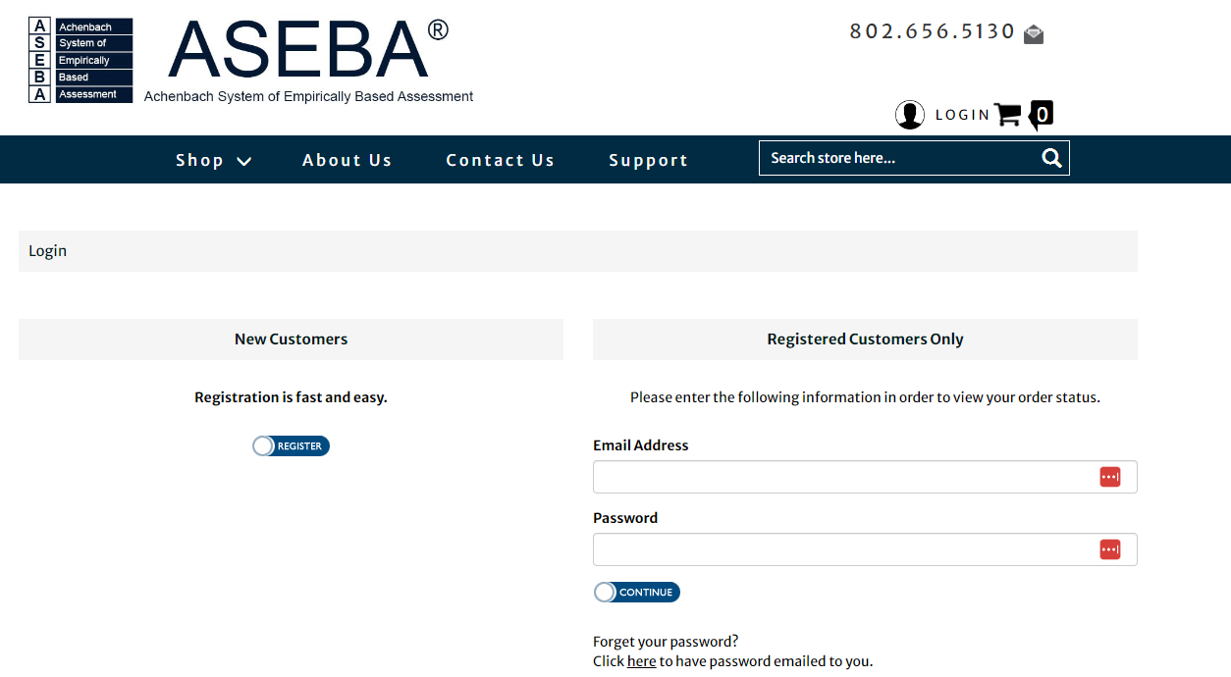This screenshot has width=1231, height=677.
Task: Click the red autofill icon in the Password field
Action: coord(1110,549)
